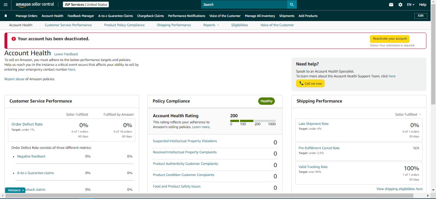
Task: Click View shipping eligibilities here link
Action: coord(400,189)
